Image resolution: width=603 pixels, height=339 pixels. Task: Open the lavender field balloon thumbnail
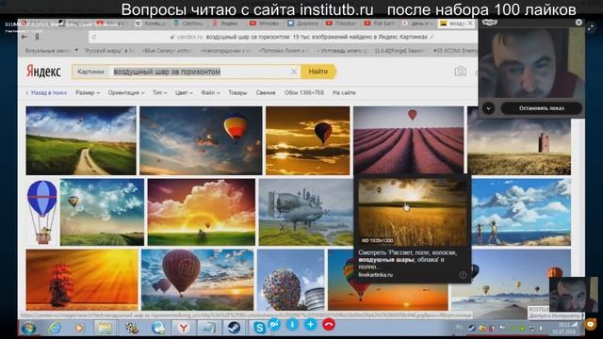[408, 140]
